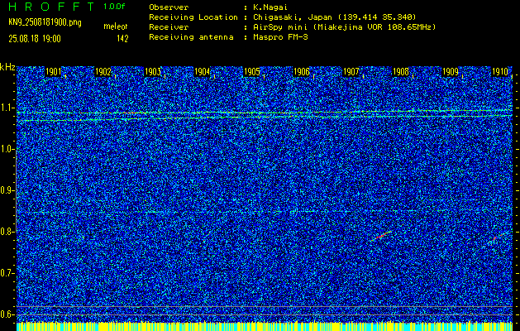Click the 0.7 frequency axis label
This screenshot has width=520, height=331.
click(x=7, y=273)
